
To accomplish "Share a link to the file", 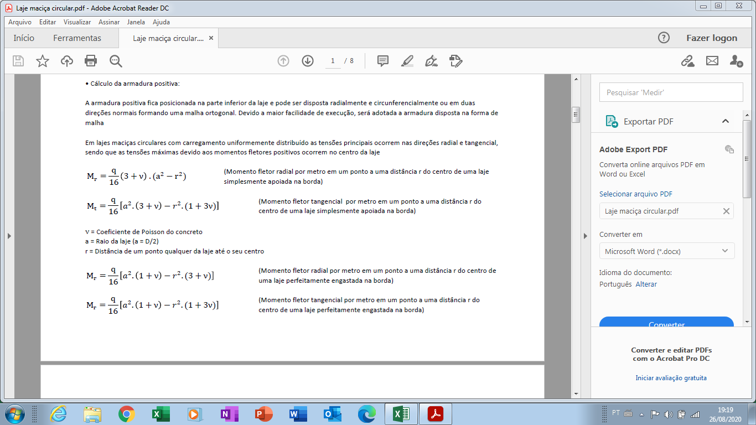I will (688, 61).
